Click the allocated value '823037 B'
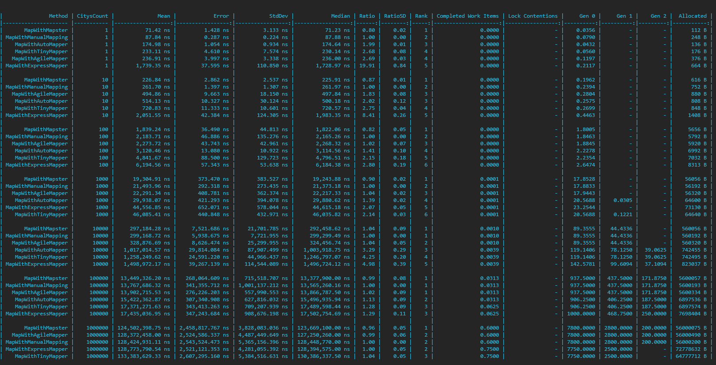Viewport: 716px width, 365px height. coord(694,264)
